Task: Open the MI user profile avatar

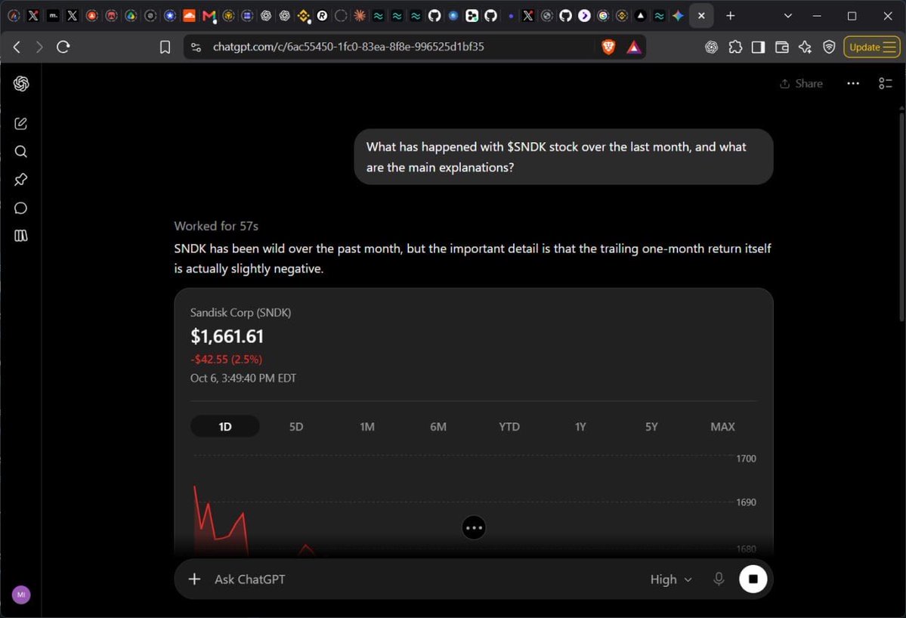Action: pos(21,595)
